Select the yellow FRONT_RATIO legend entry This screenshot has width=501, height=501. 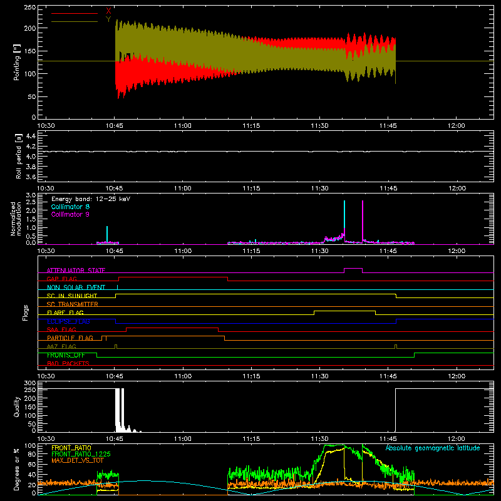[71, 448]
